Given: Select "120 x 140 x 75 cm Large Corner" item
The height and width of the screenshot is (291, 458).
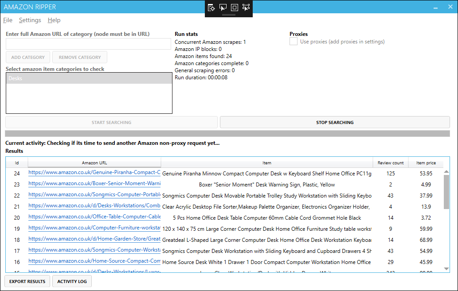Looking at the screenshot, I should 266,229.
